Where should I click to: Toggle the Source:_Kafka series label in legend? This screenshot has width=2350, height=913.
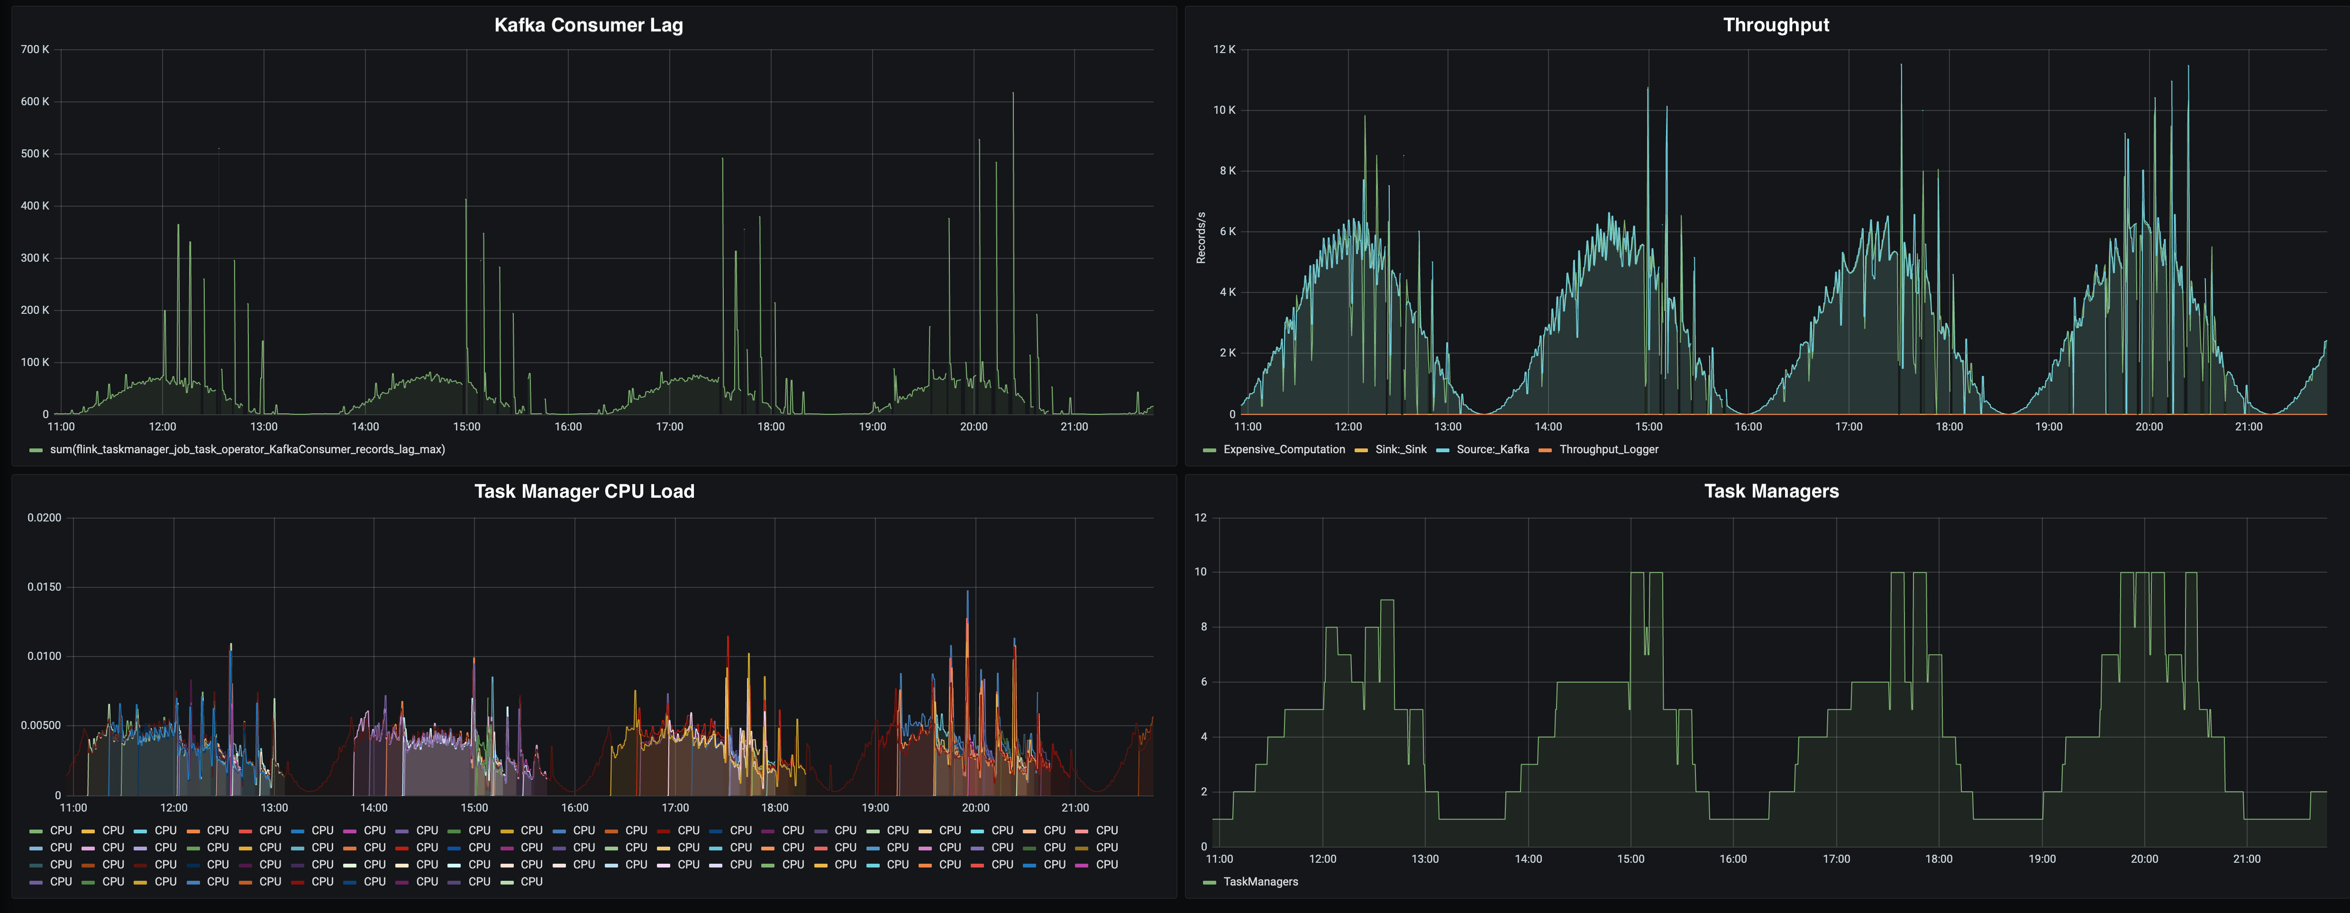pos(1493,450)
